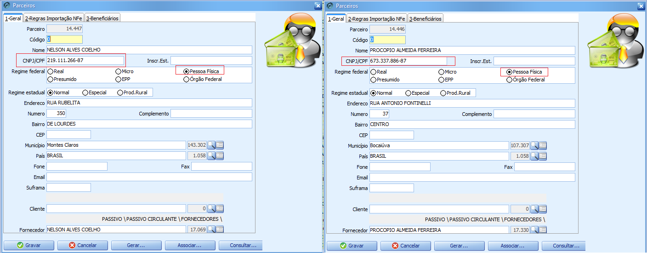Open 1-Geral tab in right window

(x=336, y=19)
